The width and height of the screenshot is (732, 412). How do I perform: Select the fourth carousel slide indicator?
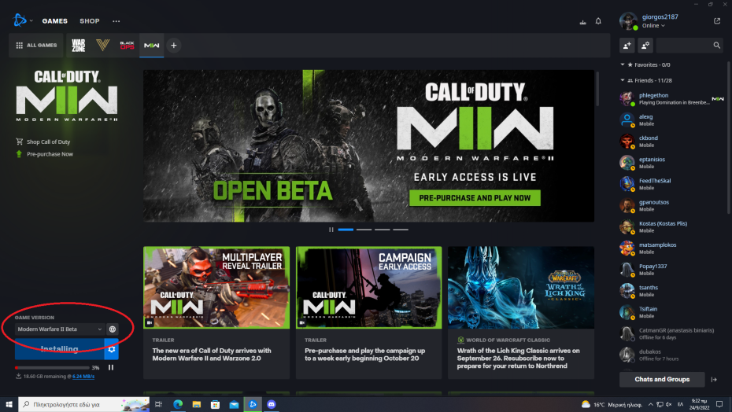pyautogui.click(x=400, y=230)
